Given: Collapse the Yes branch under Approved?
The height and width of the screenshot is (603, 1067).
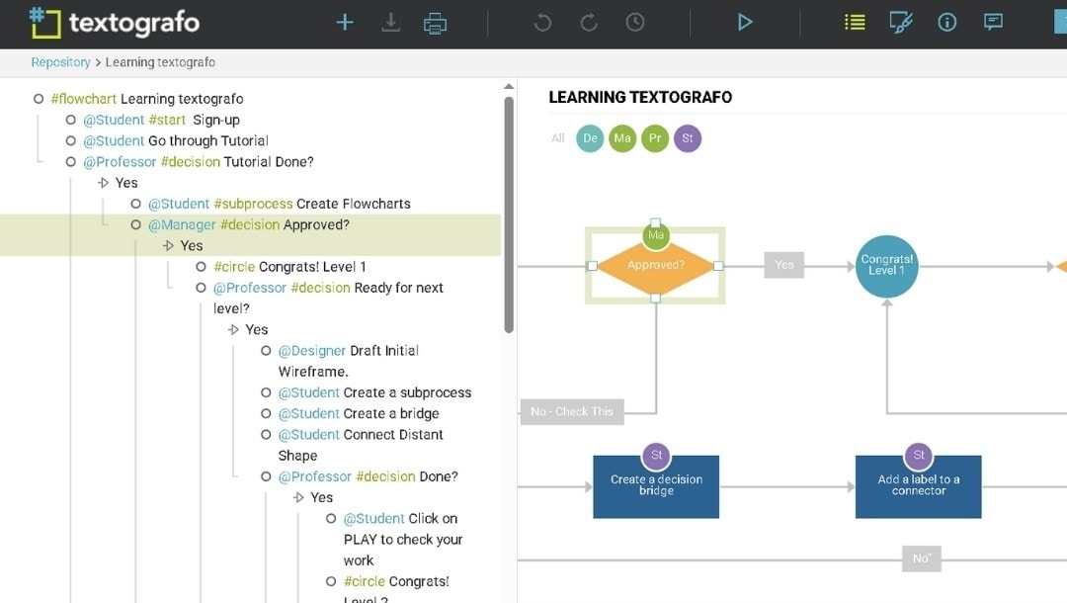Looking at the screenshot, I should click(x=169, y=246).
